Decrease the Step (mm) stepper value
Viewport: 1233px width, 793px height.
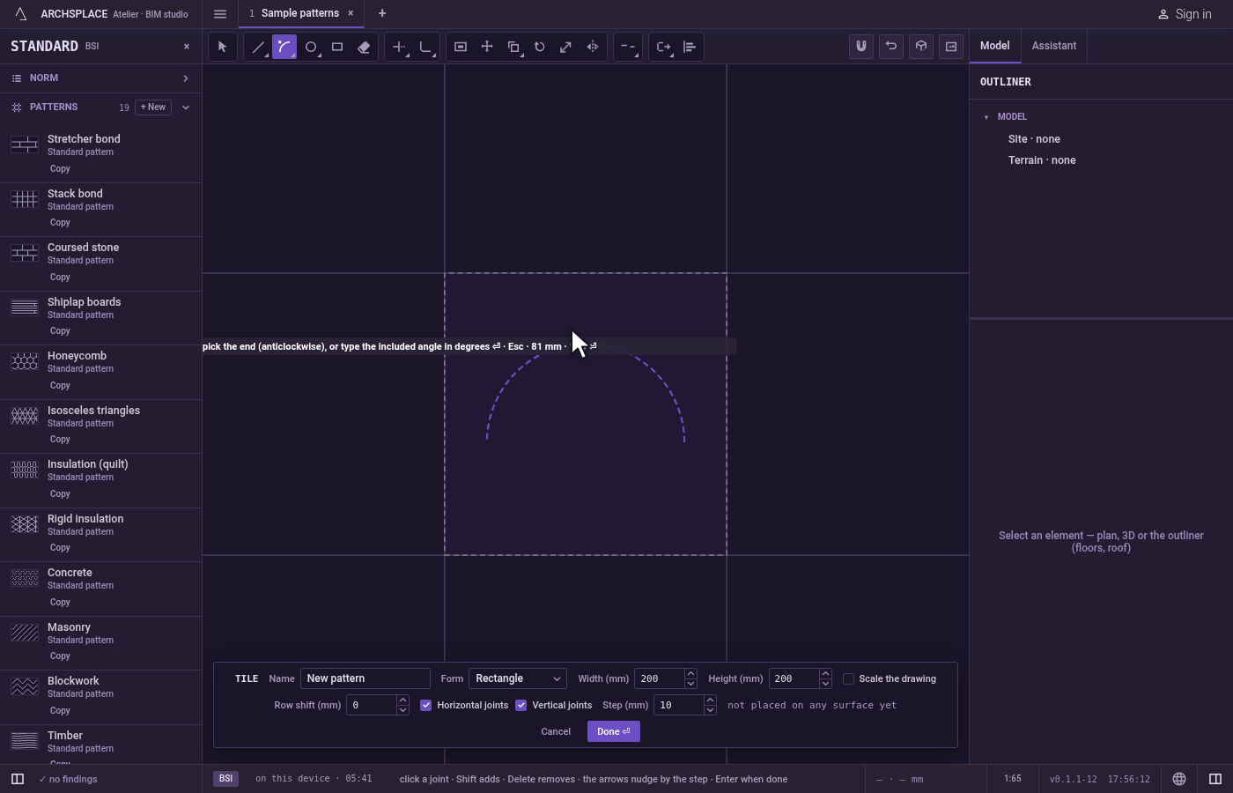click(710, 710)
